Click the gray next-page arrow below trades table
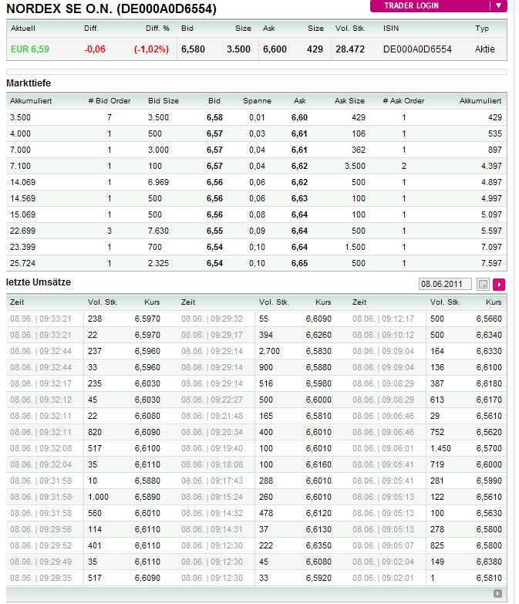Screen dimensions: 519x604 click(x=498, y=593)
